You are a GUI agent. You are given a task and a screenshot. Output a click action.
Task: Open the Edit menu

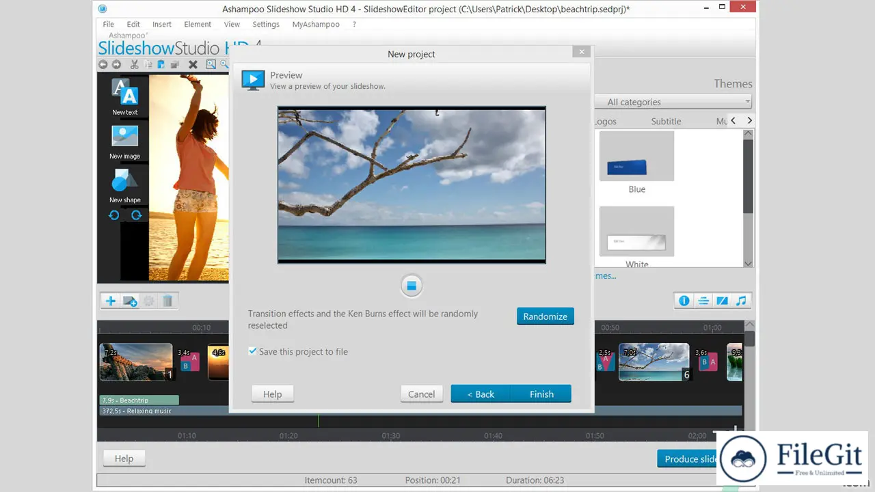[x=133, y=24]
